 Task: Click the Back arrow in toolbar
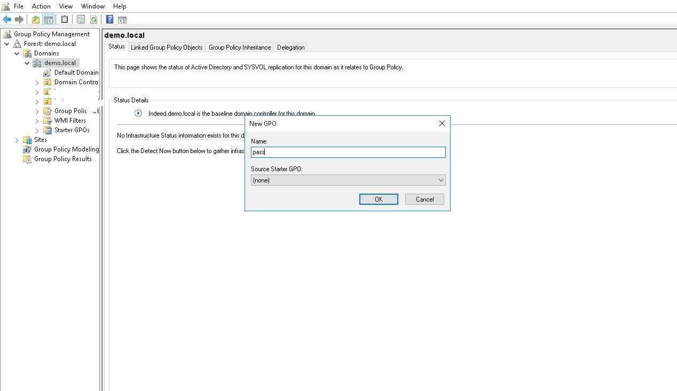[7, 20]
